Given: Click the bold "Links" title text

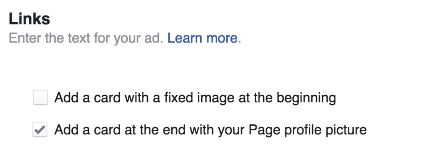Looking at the screenshot, I should tap(29, 19).
